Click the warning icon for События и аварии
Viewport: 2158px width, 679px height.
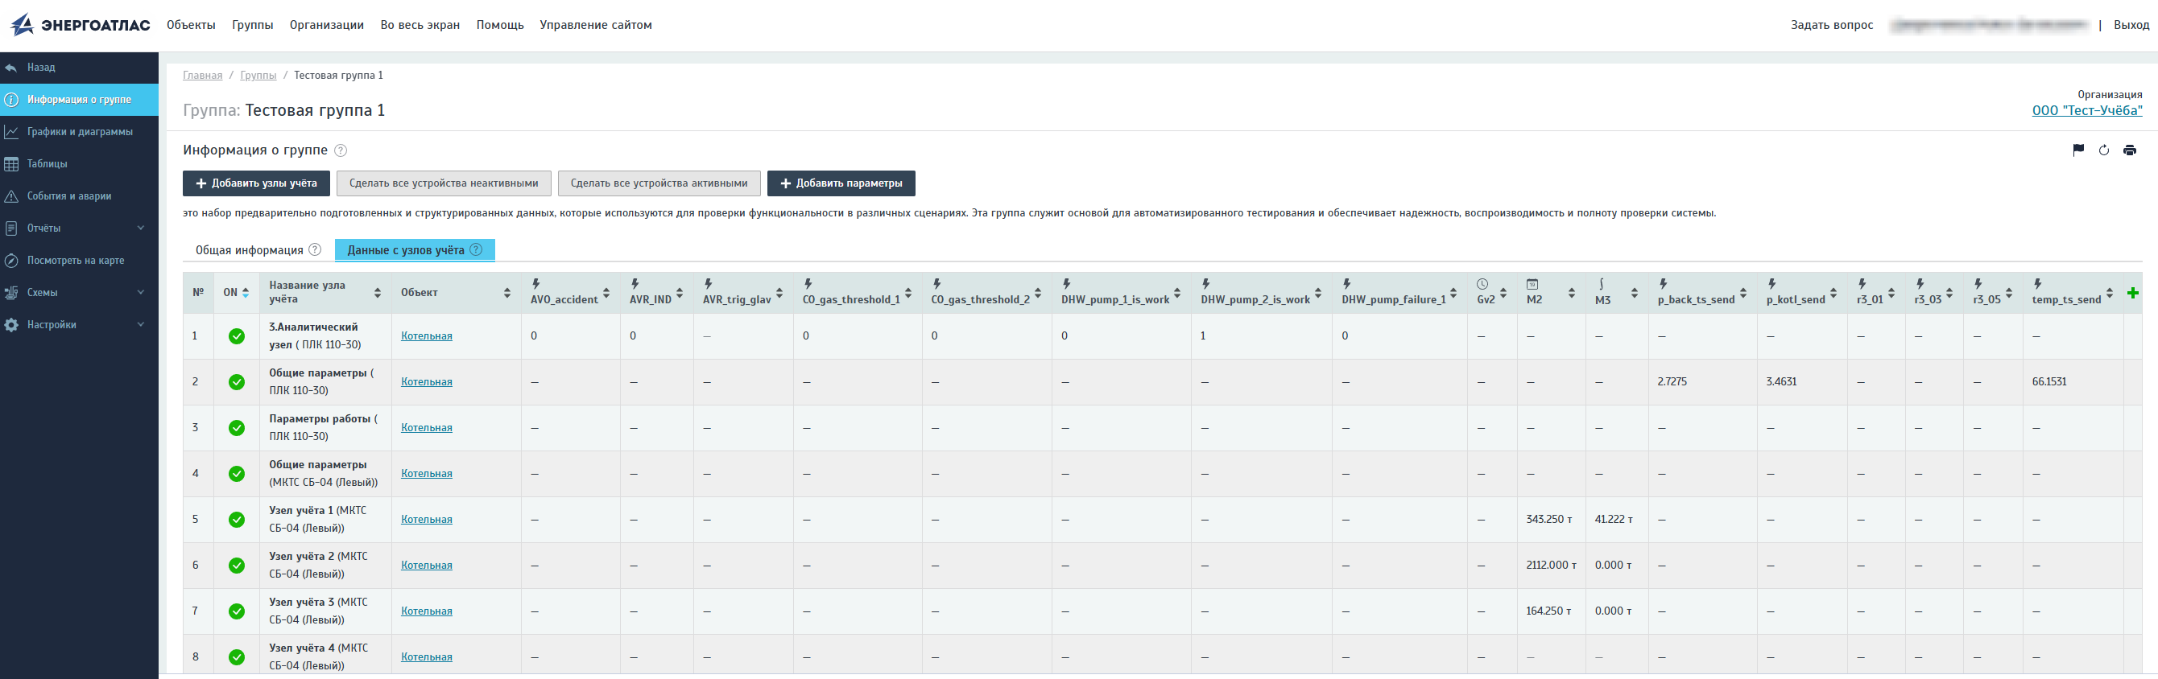coord(12,197)
